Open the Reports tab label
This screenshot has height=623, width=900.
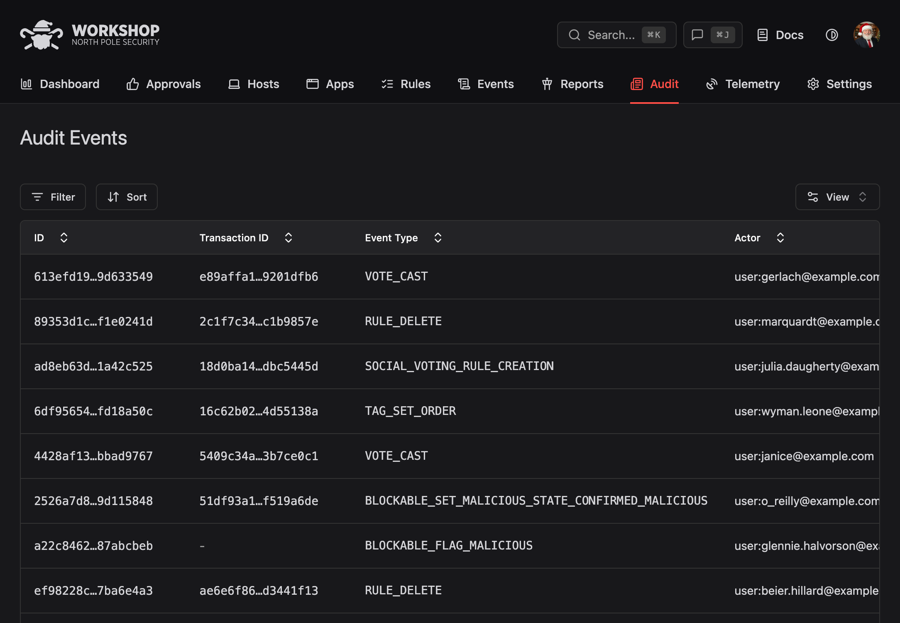[582, 84]
